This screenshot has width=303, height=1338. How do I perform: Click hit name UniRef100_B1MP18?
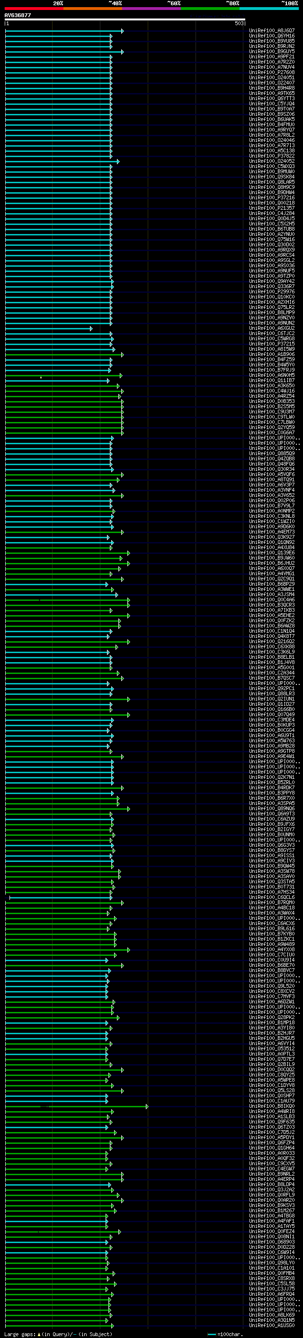(x=272, y=1023)
